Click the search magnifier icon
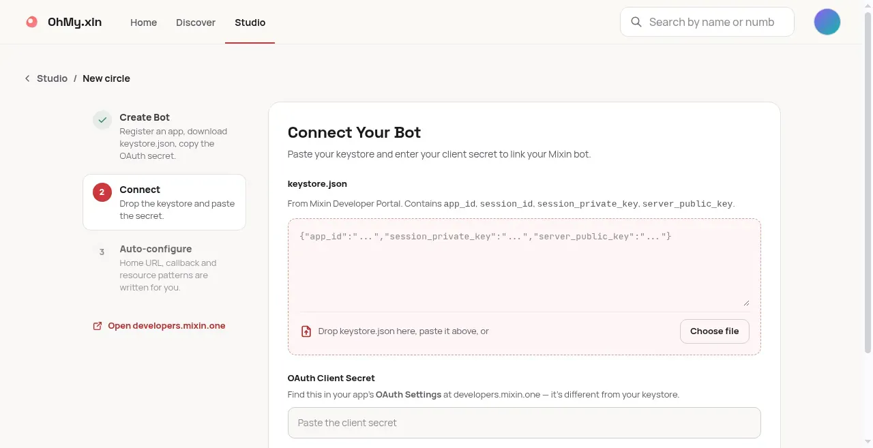This screenshot has width=873, height=448. pyautogui.click(x=636, y=22)
